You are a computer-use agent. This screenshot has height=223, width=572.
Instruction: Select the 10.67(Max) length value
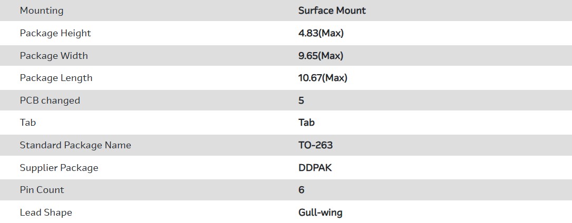click(323, 78)
